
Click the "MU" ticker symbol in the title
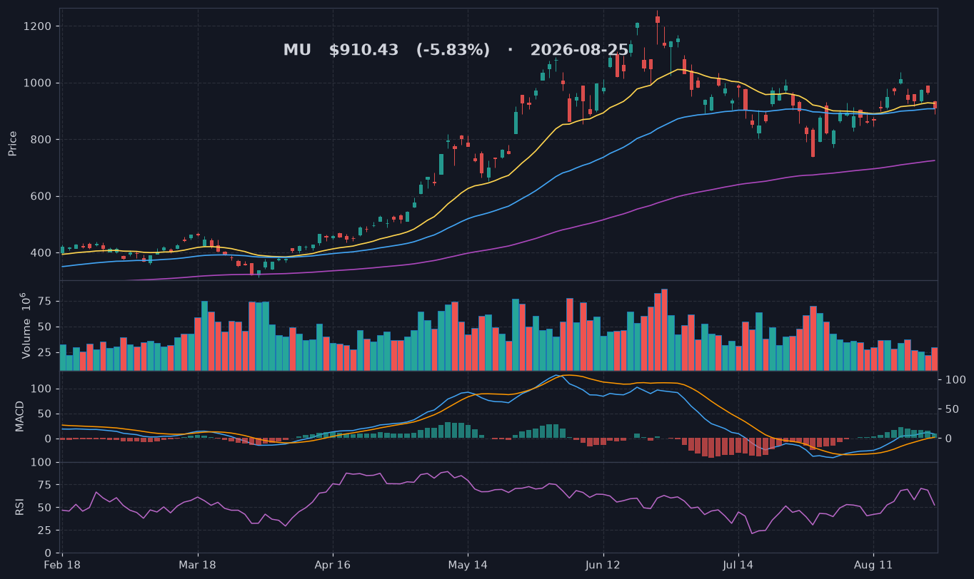pyautogui.click(x=297, y=51)
